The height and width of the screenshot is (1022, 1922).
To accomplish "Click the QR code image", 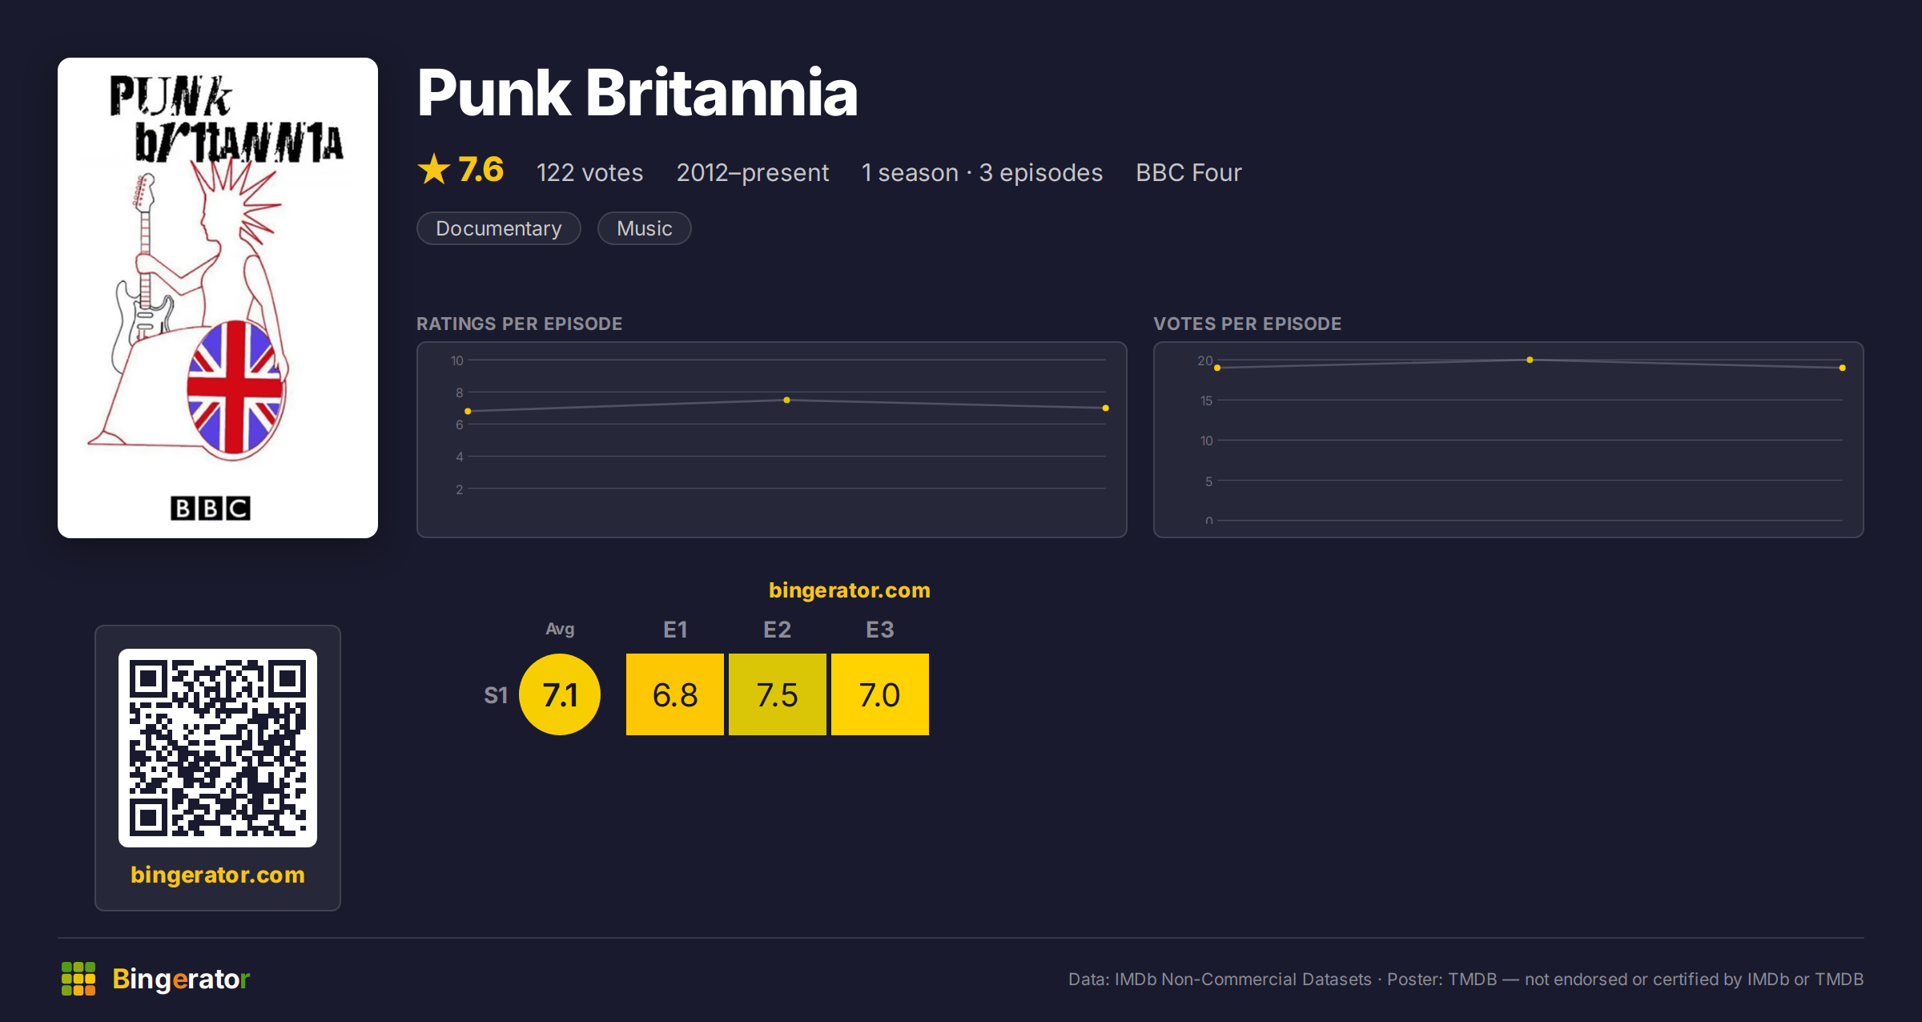I will (x=218, y=748).
